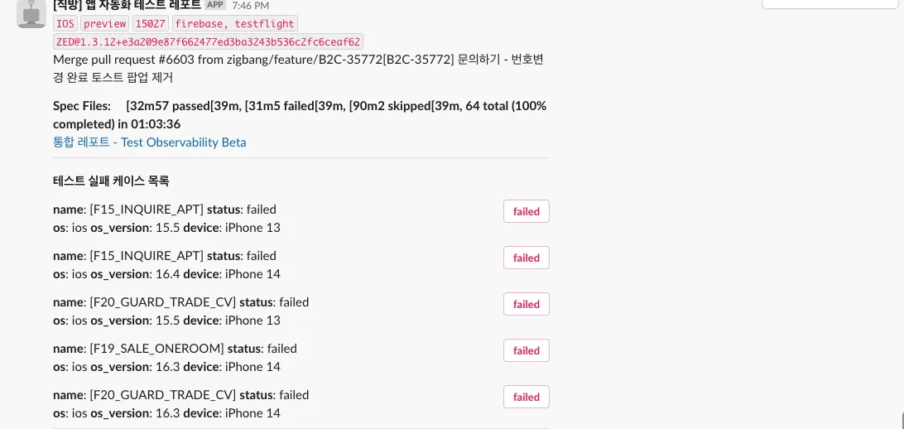Click failed button for F20_GUARD_TRADE_CV on iPhone 14
Viewport: 904px width, 429px height.
pyautogui.click(x=527, y=397)
